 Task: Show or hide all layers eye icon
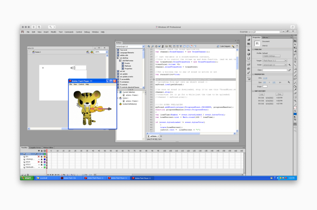[x=39, y=151]
